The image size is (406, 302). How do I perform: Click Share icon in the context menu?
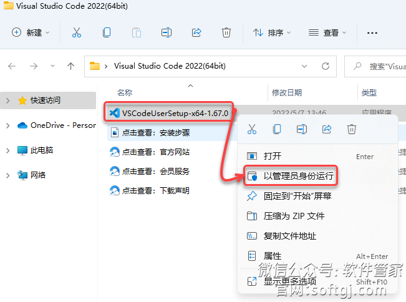(x=327, y=129)
